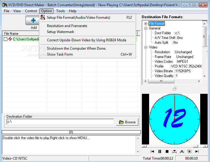Viewport: 210px width, 162px height.
Task: Select the Video tree item
Action: (153, 47)
